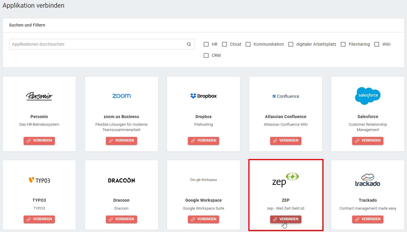407x232 pixels.
Task: Click 'Contract management made easy' text
Action: [368, 208]
